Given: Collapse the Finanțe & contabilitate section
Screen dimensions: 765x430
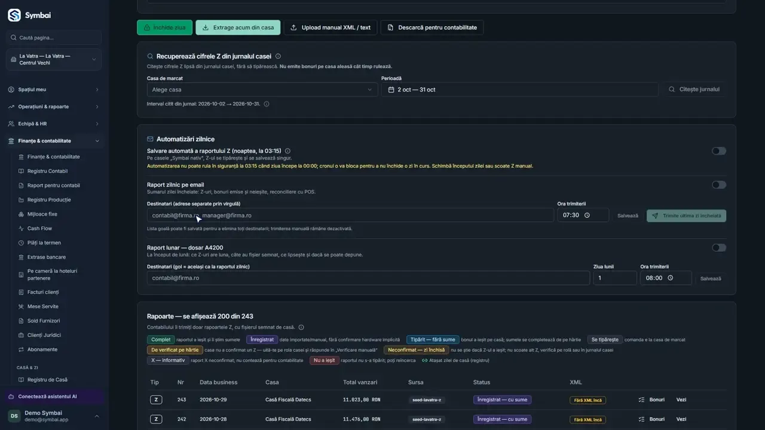Looking at the screenshot, I should [54, 141].
